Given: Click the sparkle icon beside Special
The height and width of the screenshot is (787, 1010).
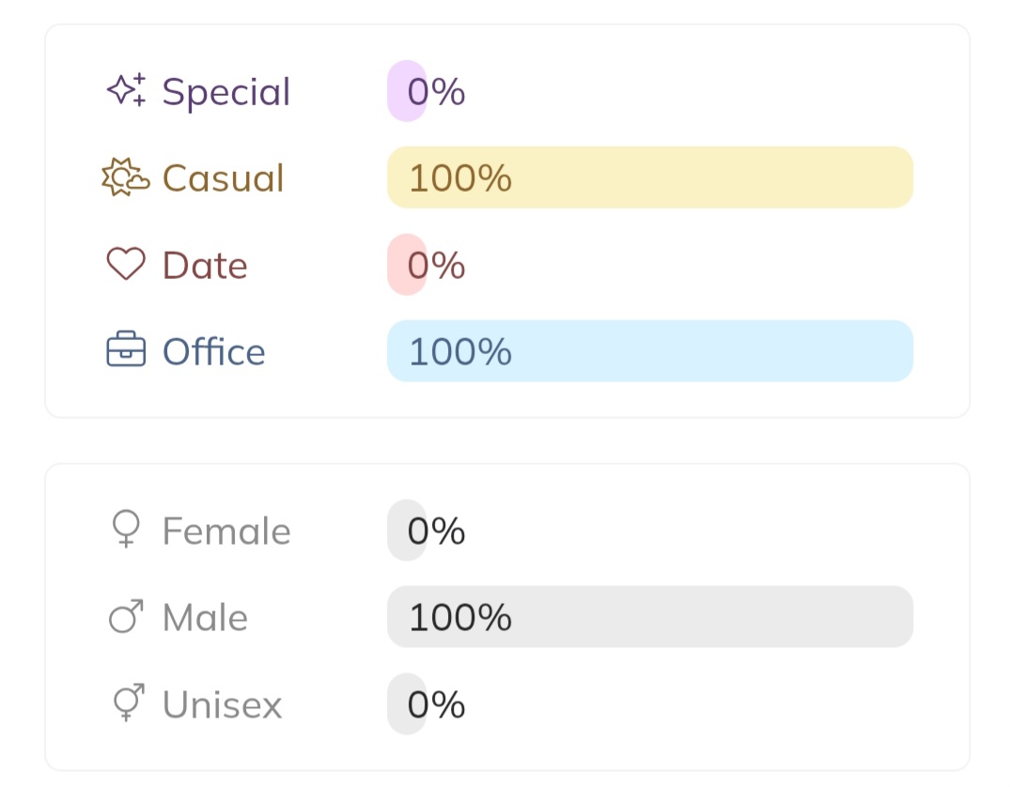Looking at the screenshot, I should click(x=126, y=90).
